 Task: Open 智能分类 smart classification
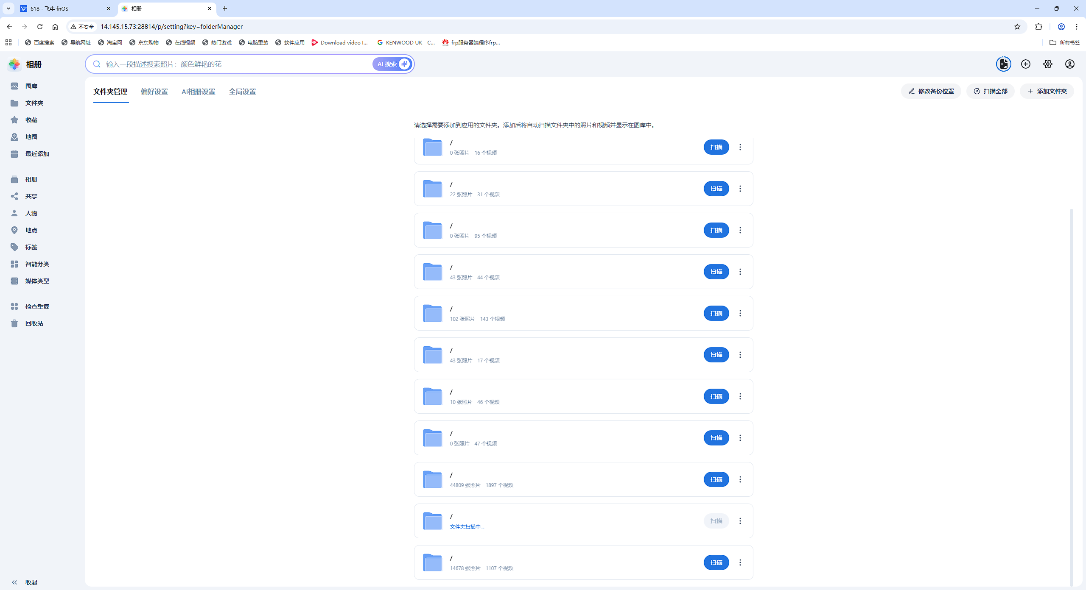coord(37,264)
